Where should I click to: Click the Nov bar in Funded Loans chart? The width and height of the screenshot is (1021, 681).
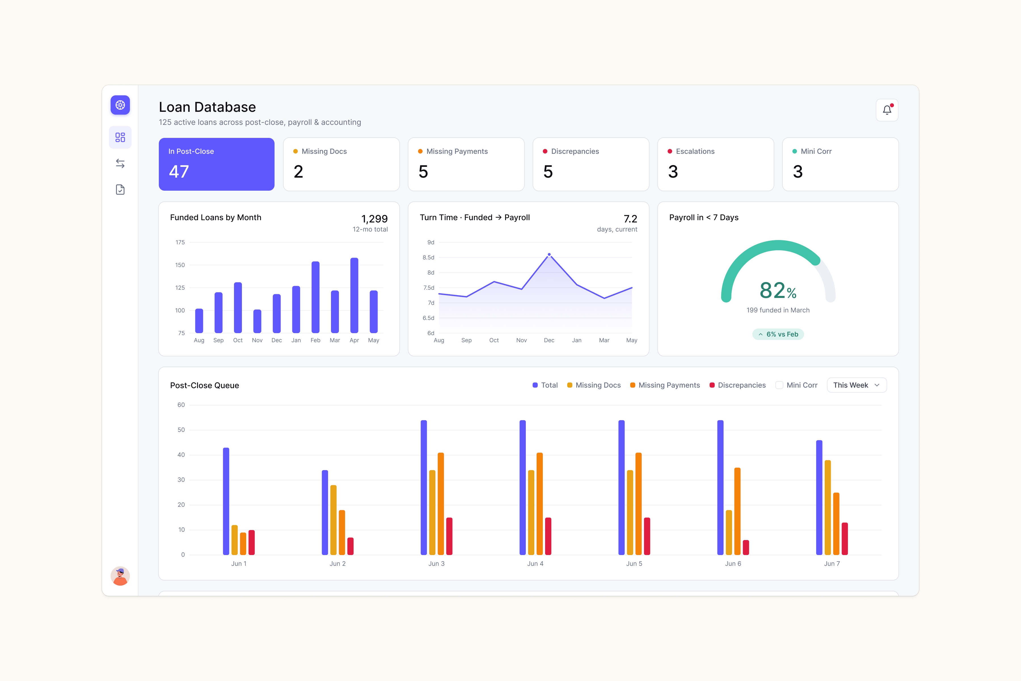tap(258, 321)
